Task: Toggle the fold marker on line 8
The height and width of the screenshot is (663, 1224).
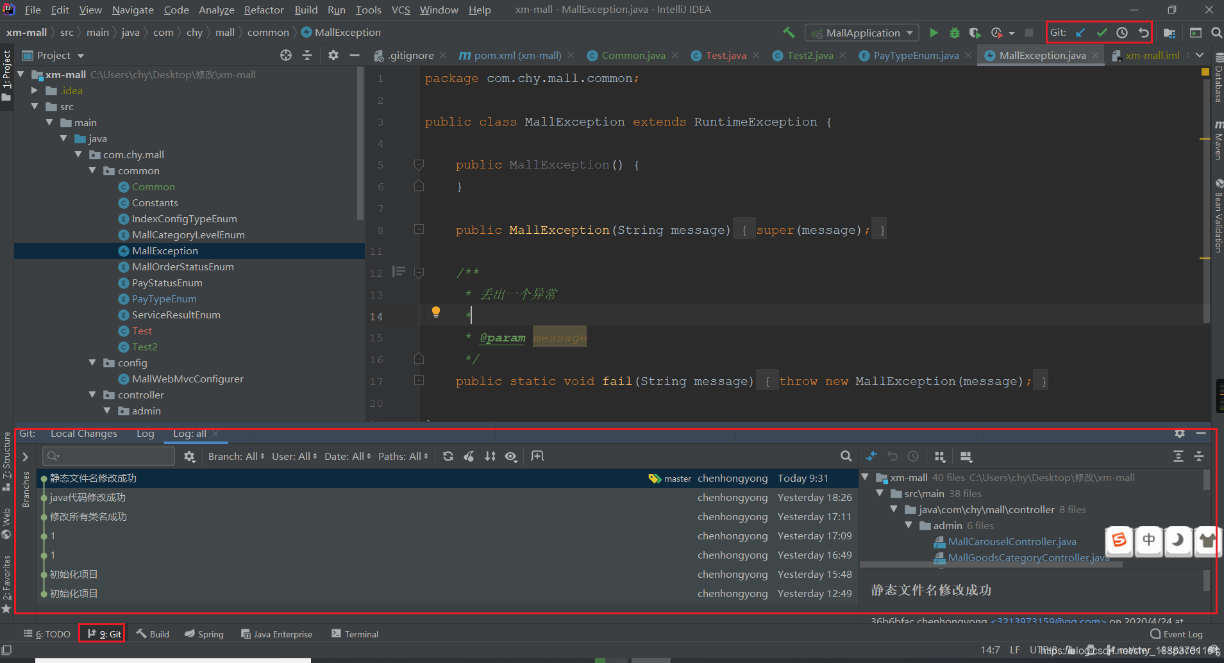Action: pos(419,229)
